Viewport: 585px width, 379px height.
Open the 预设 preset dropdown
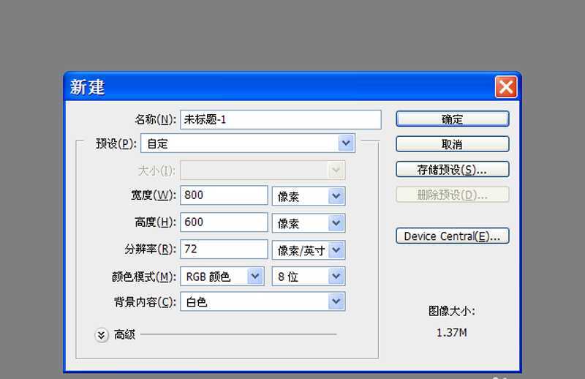(x=246, y=144)
